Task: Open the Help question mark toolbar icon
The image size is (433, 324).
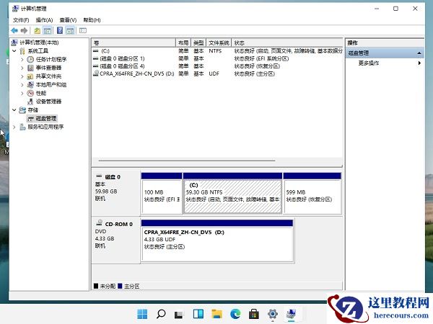Action: (60, 30)
